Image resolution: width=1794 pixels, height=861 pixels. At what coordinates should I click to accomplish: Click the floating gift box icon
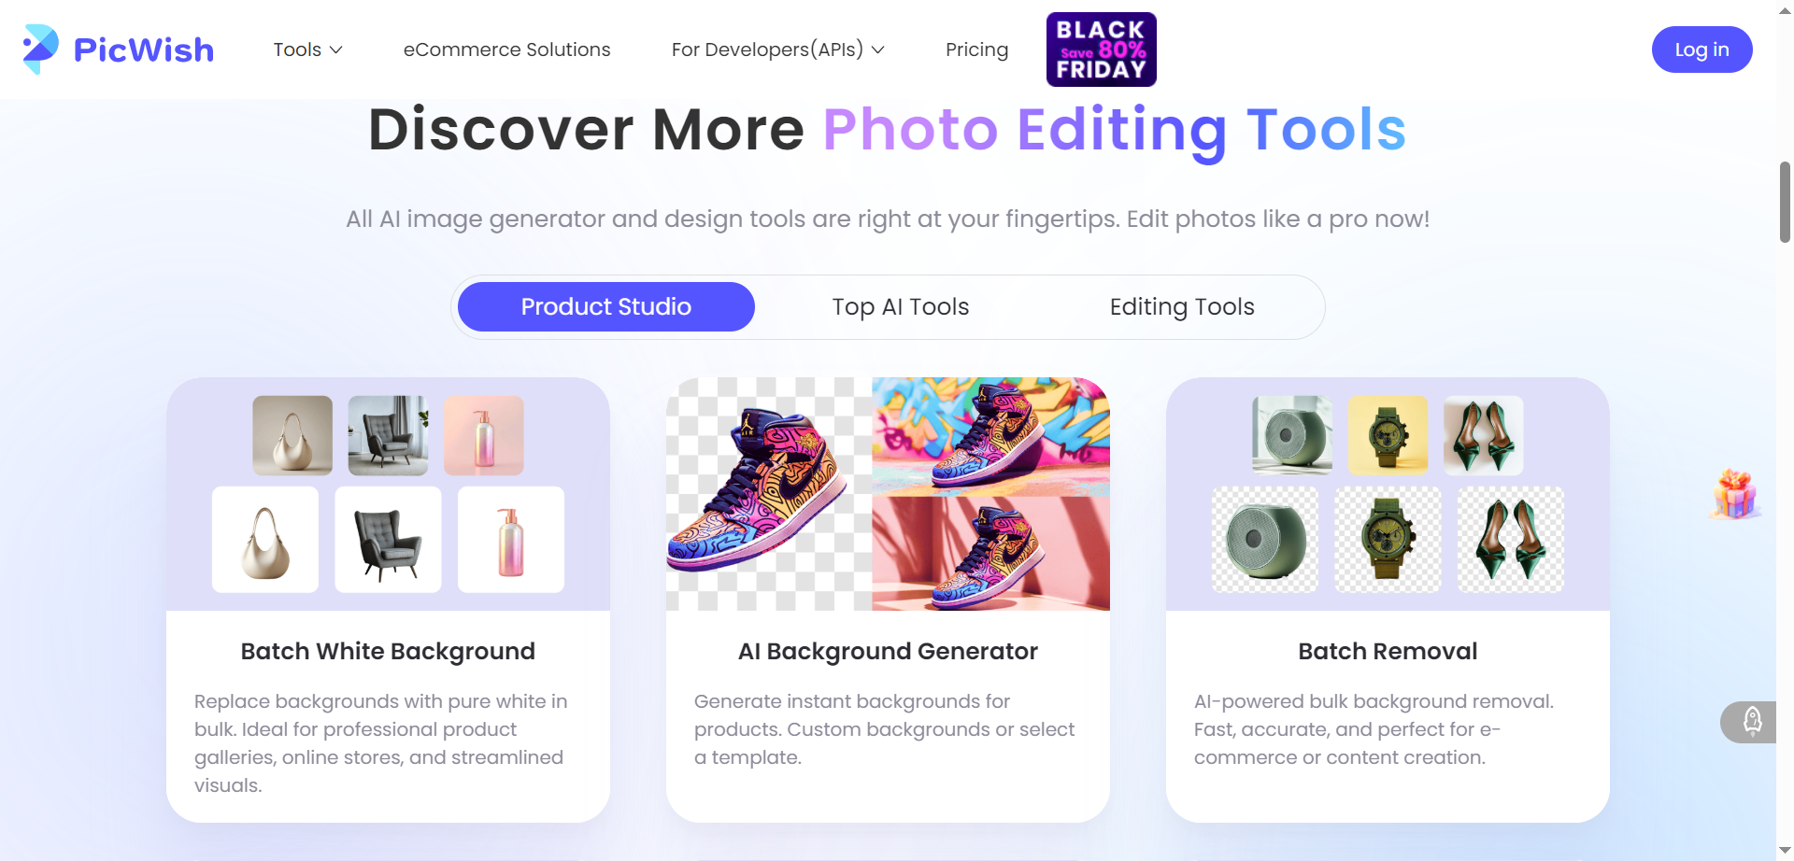(x=1735, y=494)
